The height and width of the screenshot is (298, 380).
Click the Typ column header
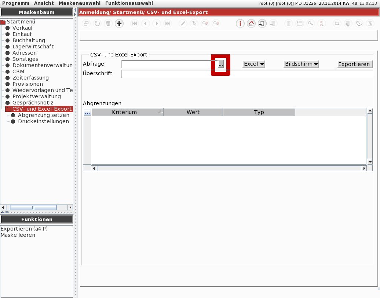(259, 112)
